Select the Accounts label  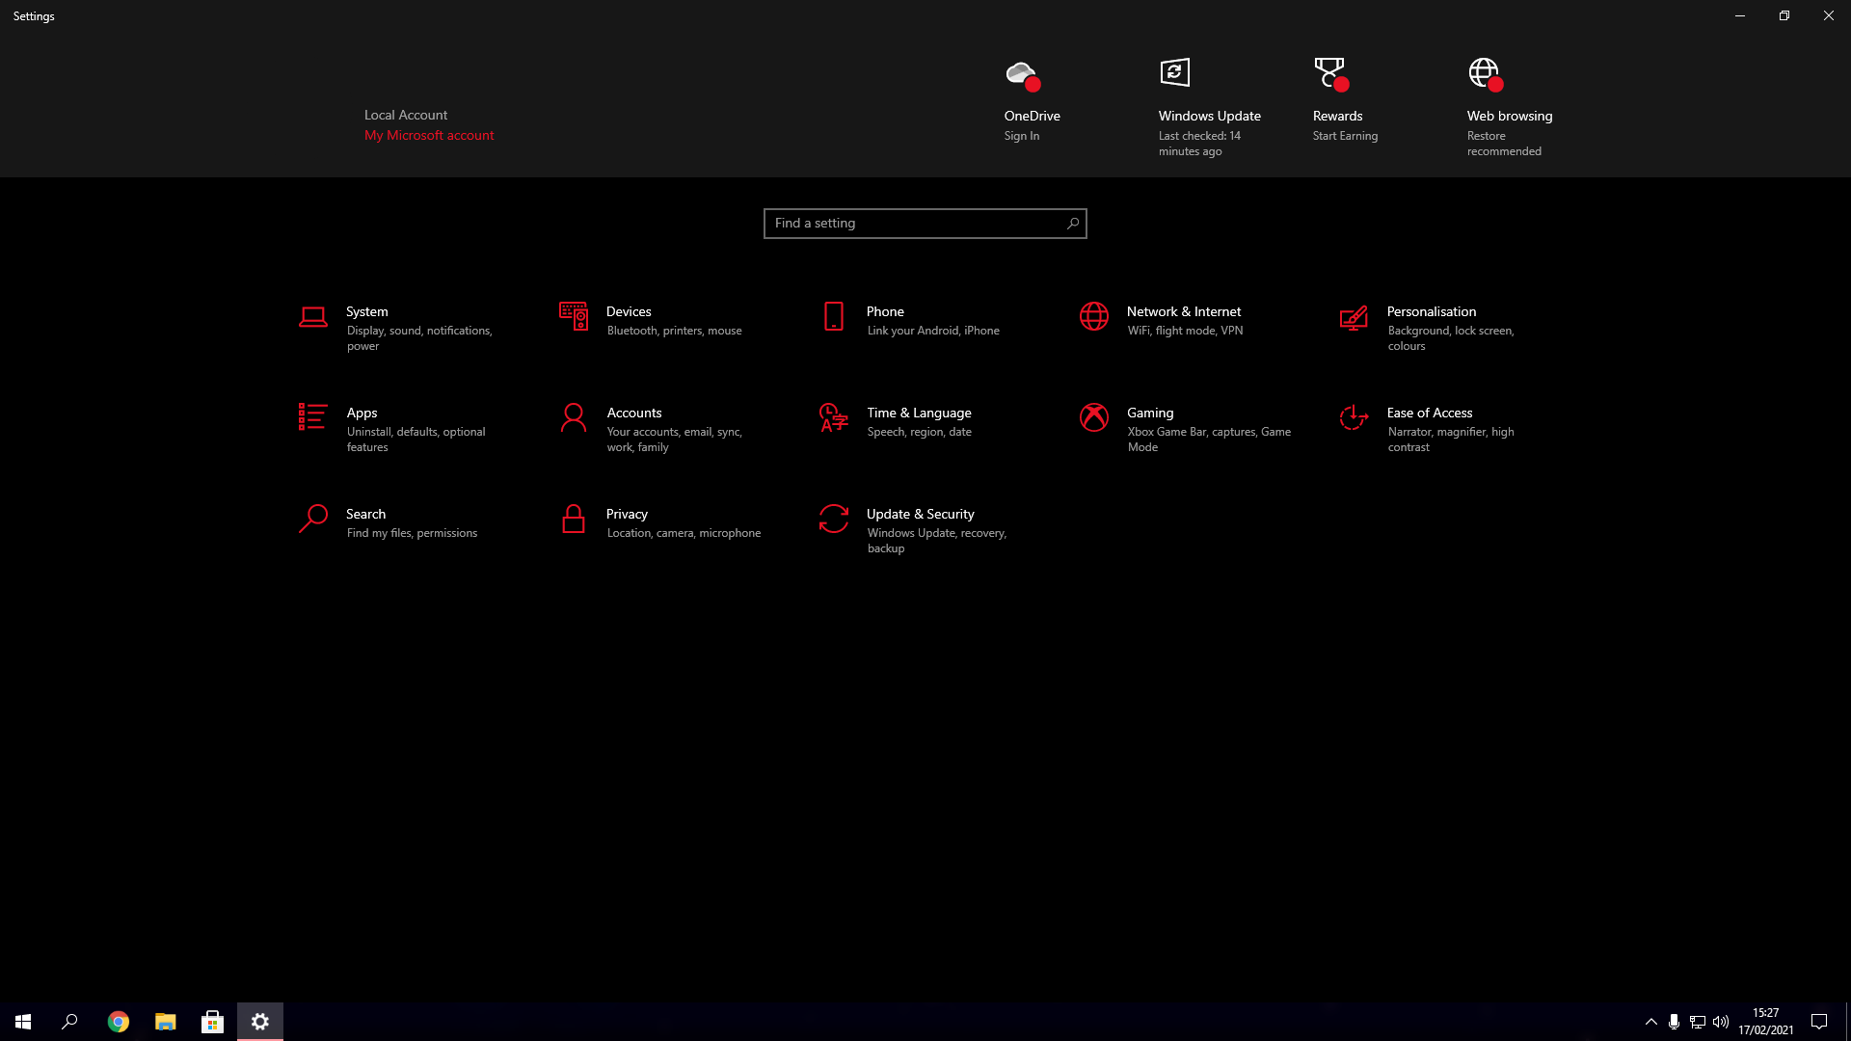click(x=634, y=413)
